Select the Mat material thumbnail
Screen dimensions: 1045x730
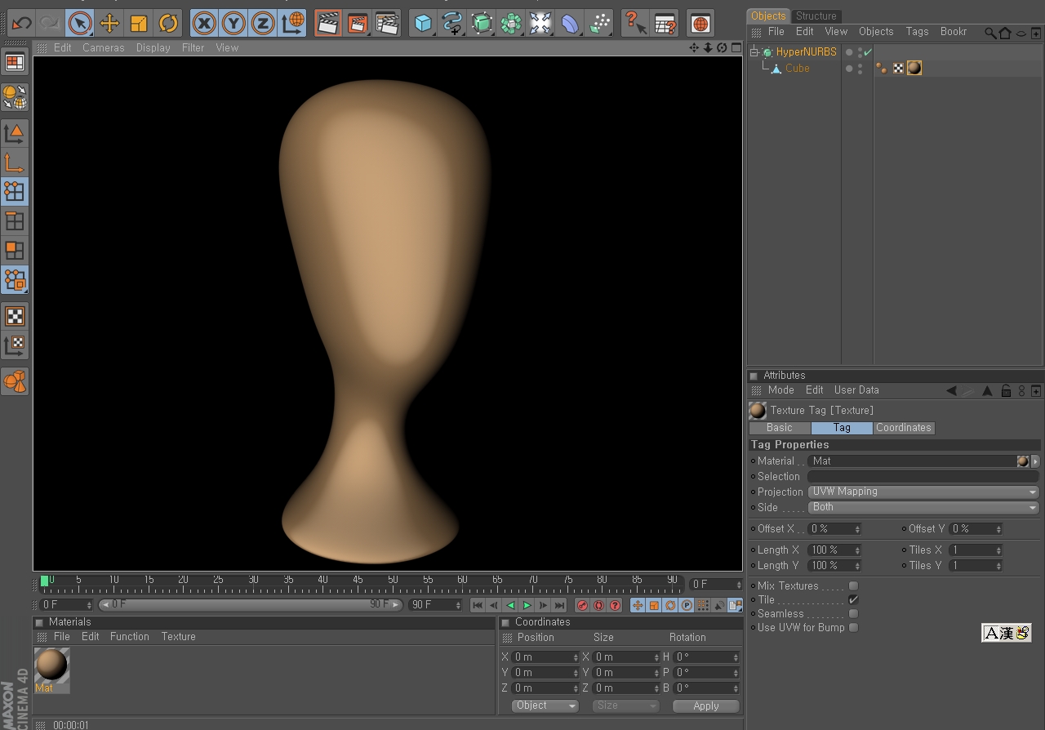51,665
